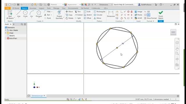
Task: Open the File tab
Action: (8, 8)
